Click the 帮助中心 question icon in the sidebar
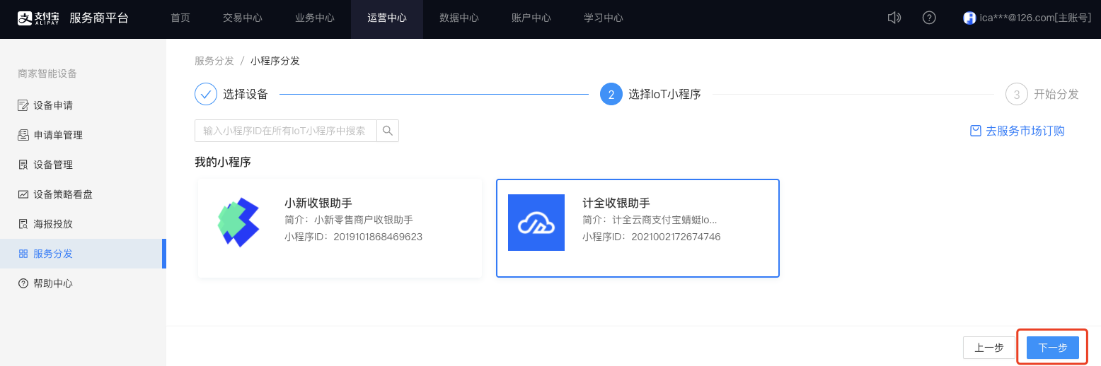1101x366 pixels. tap(23, 283)
